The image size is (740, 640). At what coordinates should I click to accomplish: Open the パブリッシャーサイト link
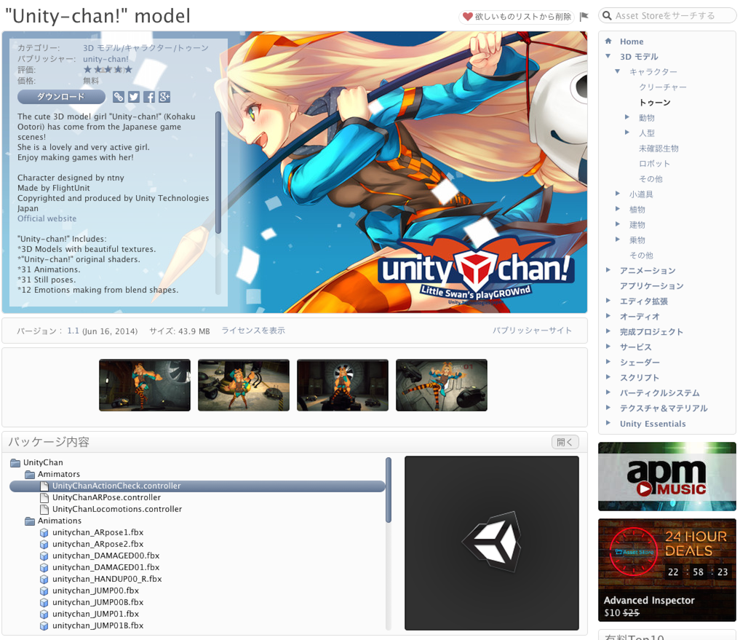[x=533, y=331]
